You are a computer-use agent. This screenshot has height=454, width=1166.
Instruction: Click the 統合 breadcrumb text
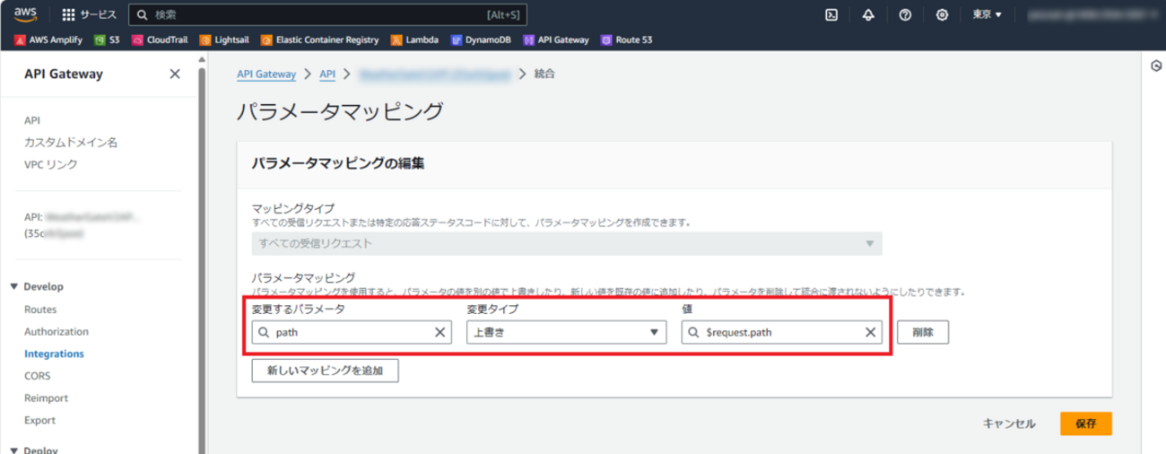(544, 74)
